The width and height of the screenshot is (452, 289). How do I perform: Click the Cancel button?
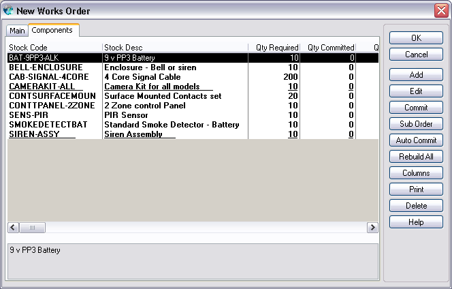416,55
